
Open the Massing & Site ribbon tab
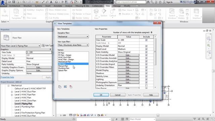(82, 6)
